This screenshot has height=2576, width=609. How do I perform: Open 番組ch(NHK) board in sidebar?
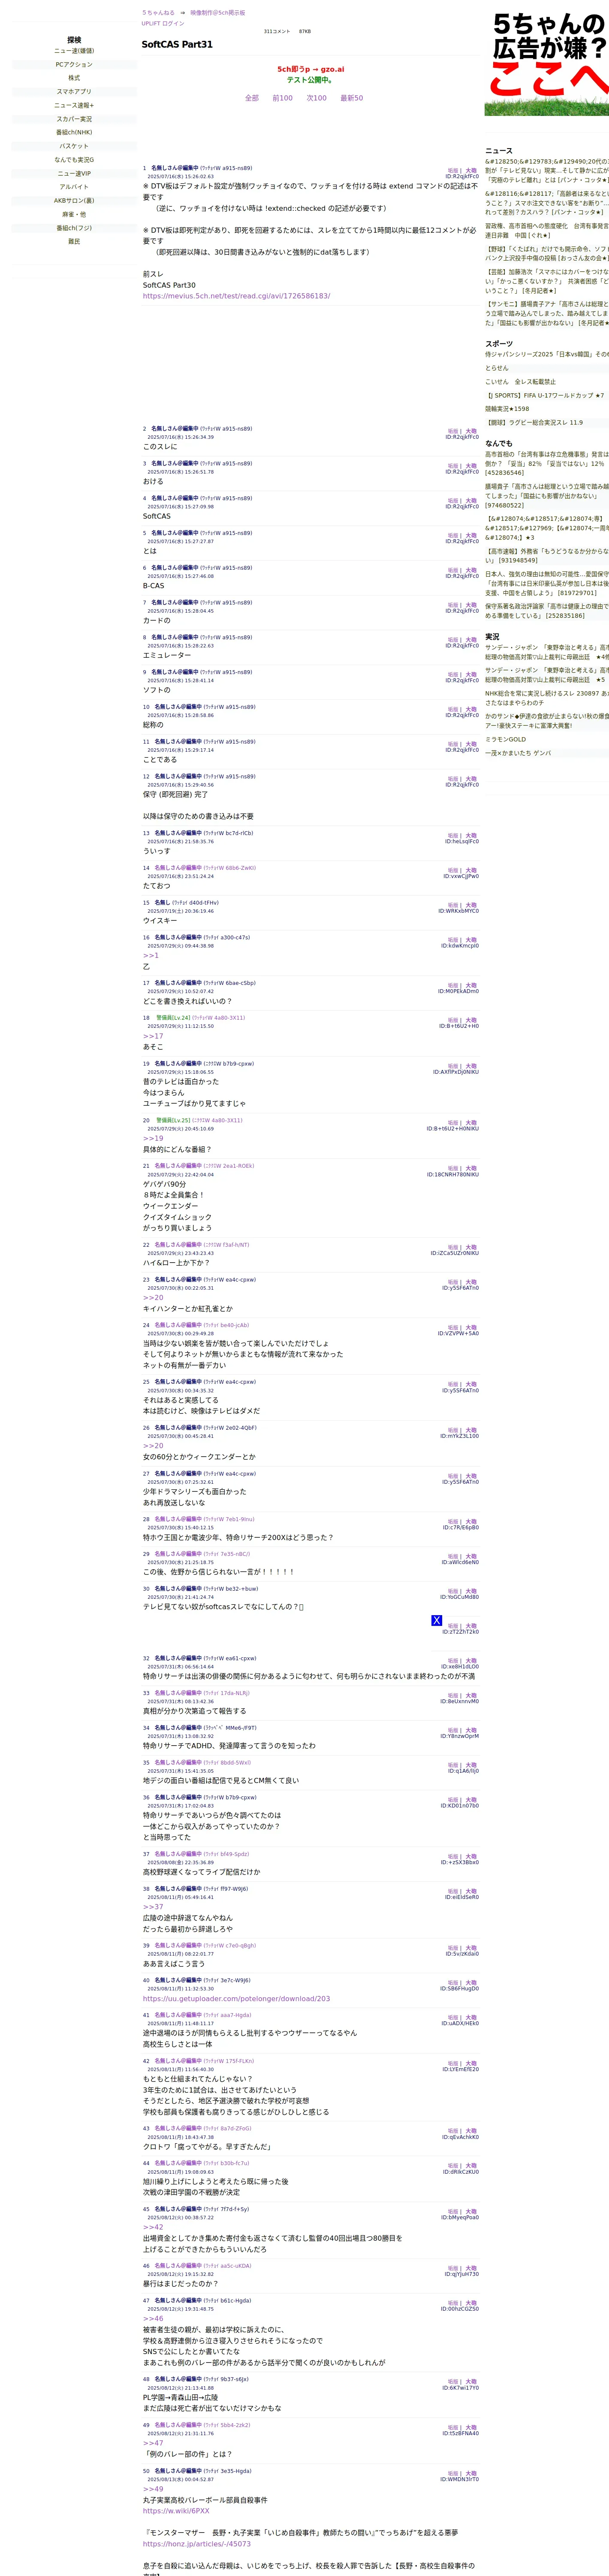[x=74, y=132]
